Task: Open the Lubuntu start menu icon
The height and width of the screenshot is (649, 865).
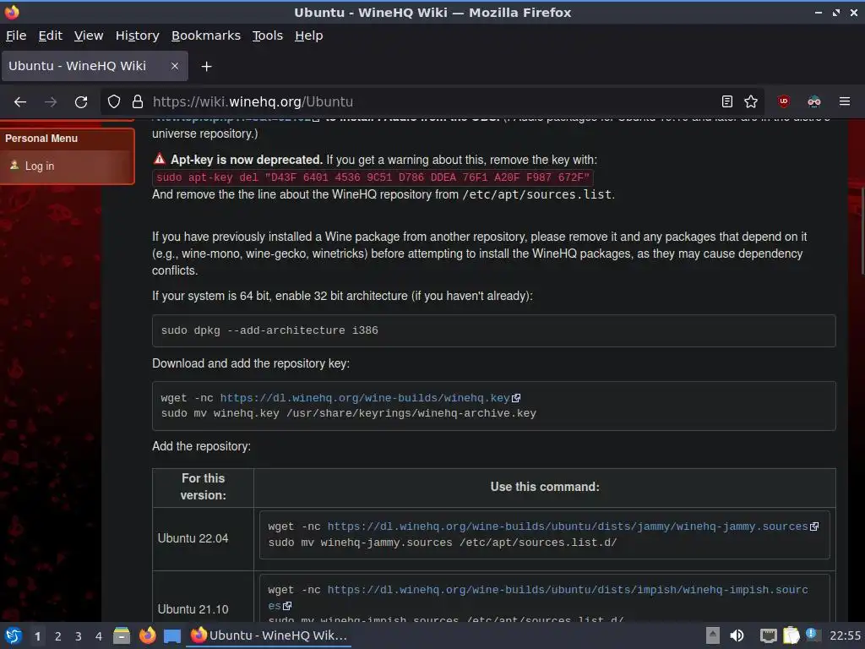Action: point(13,635)
